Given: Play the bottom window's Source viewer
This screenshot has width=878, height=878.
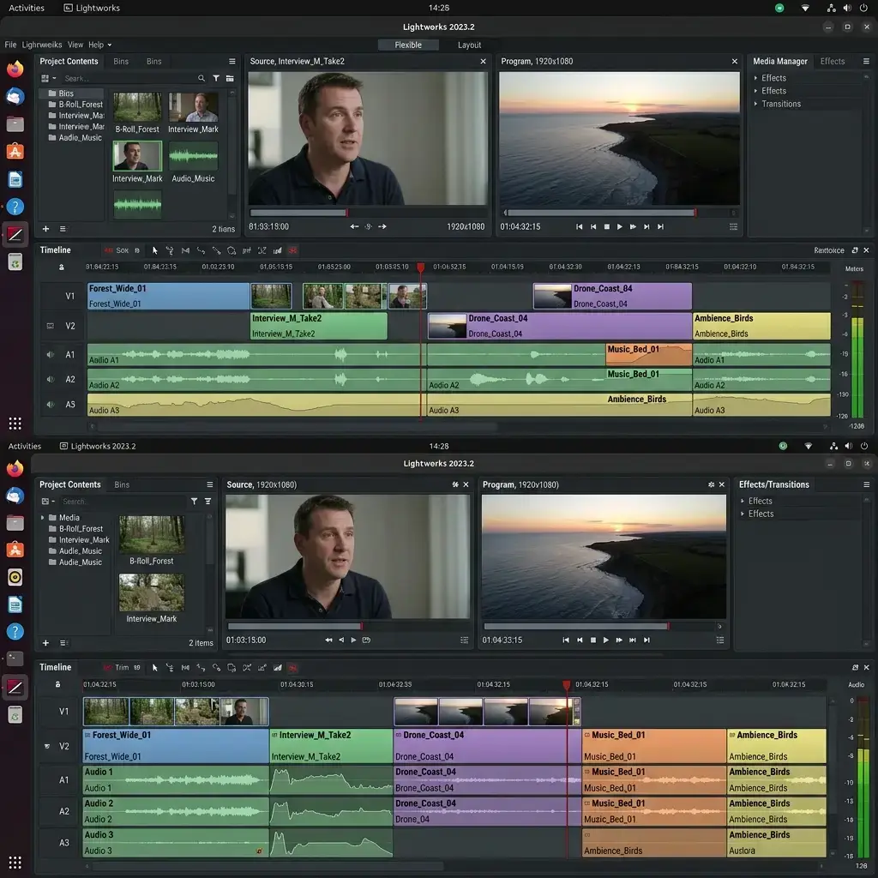Looking at the screenshot, I should pos(353,640).
